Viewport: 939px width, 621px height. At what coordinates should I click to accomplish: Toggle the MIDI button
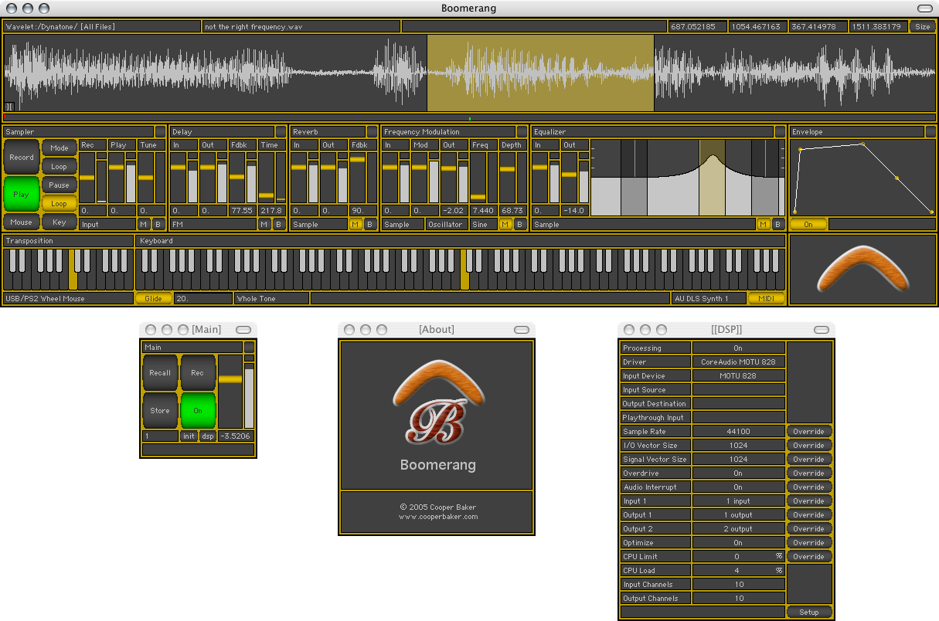(x=766, y=299)
